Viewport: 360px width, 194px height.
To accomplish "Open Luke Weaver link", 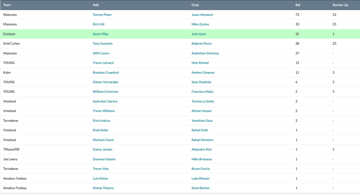I will (x=200, y=178).
